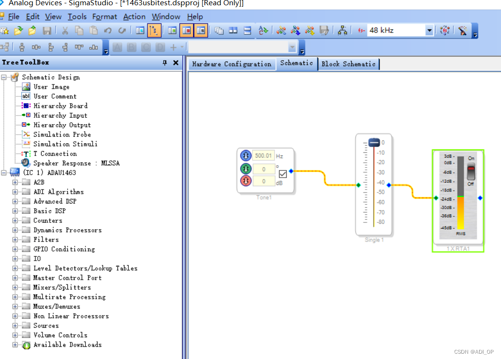
Task: Click the Tone1 dB gain input field
Action: (263, 181)
